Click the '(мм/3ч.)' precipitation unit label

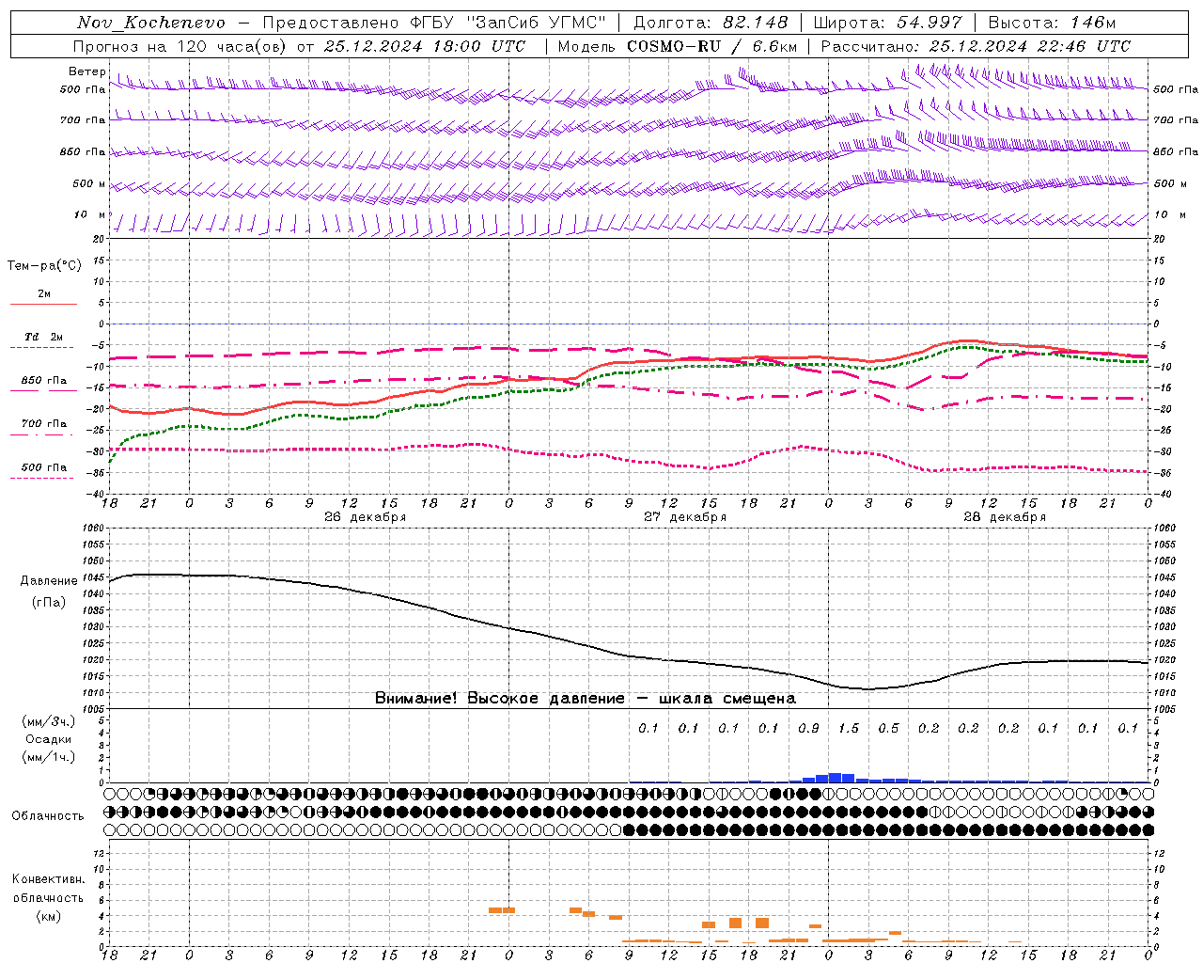49,721
